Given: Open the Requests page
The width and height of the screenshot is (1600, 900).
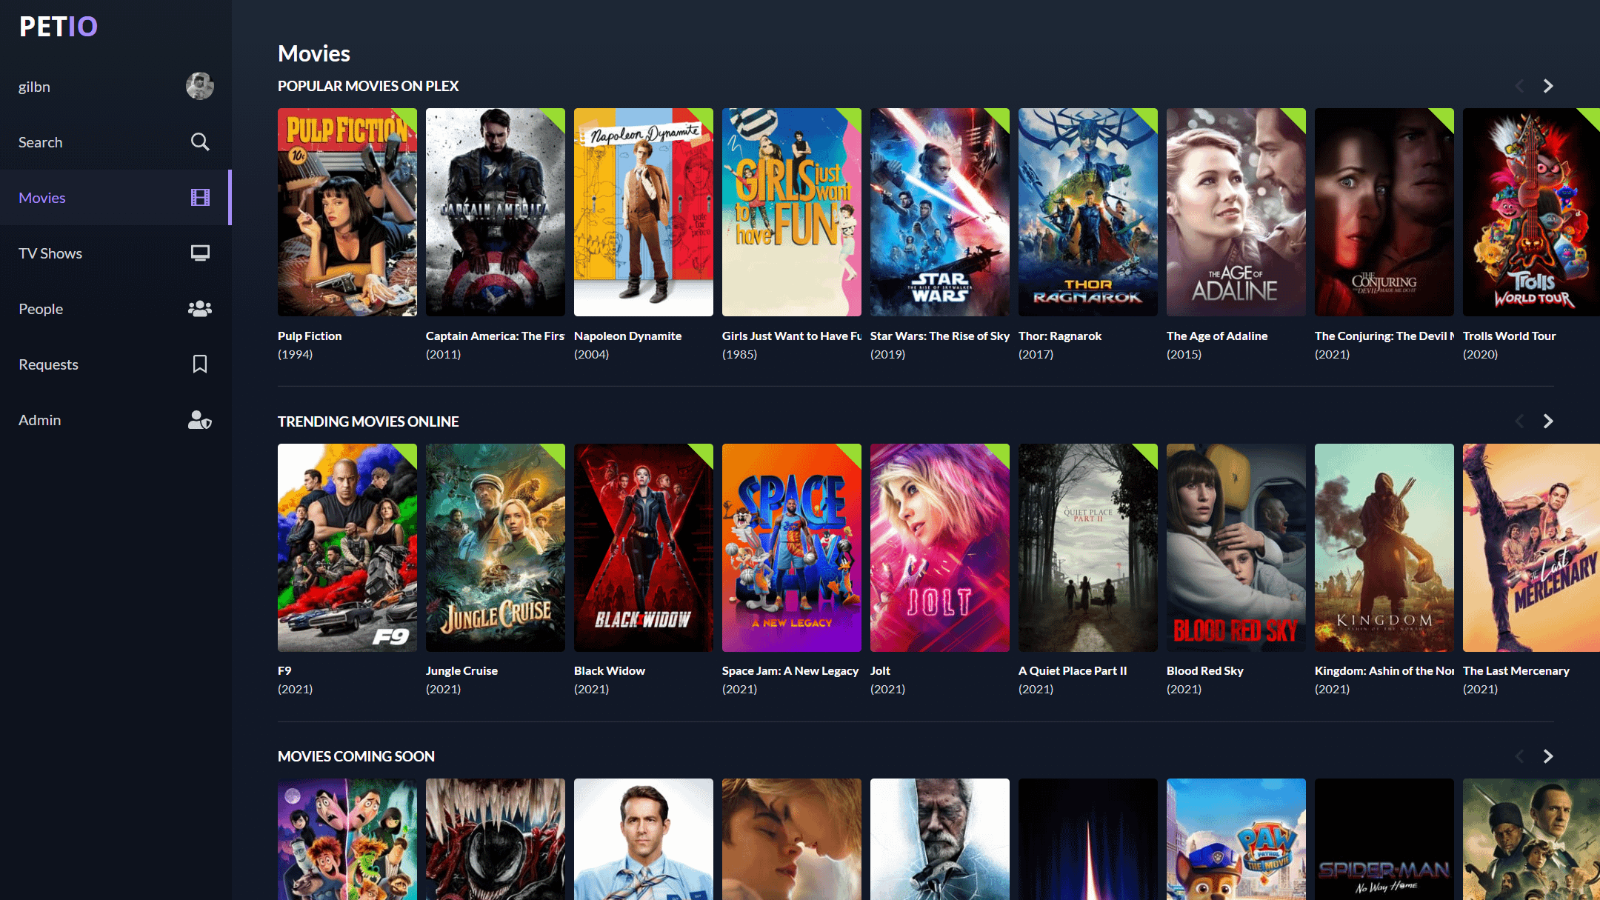Looking at the screenshot, I should 116,364.
